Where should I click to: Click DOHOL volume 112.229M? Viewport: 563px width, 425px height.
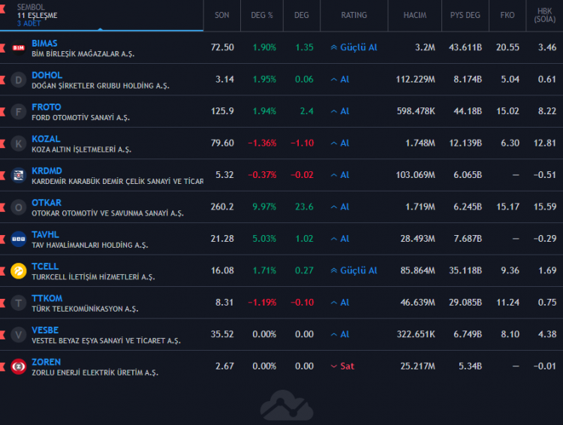point(415,80)
